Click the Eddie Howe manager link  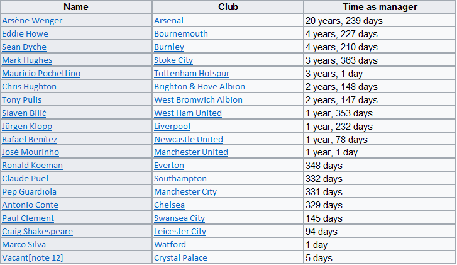click(x=25, y=34)
